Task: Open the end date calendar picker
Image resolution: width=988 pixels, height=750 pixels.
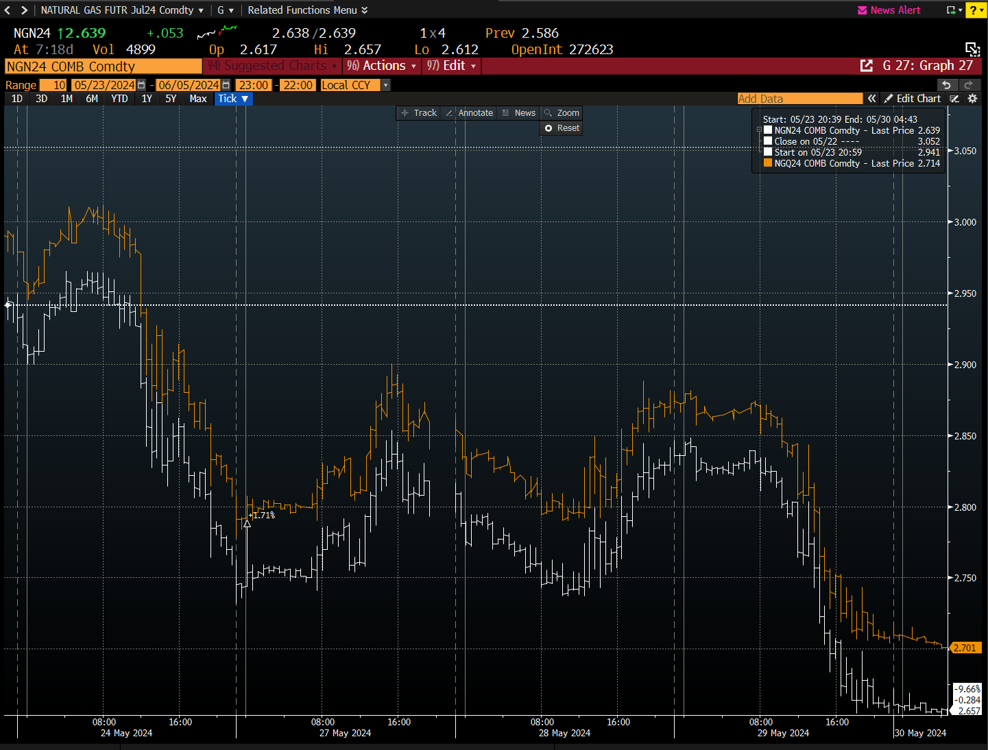Action: pos(226,85)
